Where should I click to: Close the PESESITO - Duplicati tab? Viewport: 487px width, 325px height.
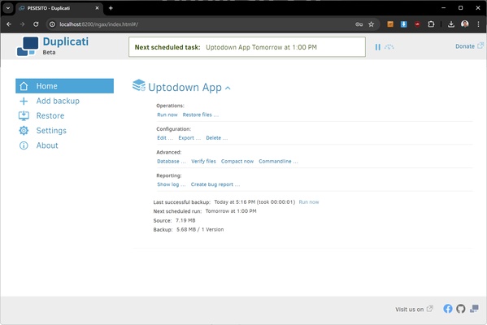pyautogui.click(x=97, y=8)
